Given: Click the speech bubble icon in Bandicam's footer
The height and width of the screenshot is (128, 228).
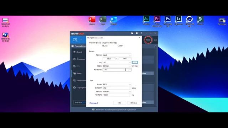Looking at the screenshot, I should (93, 110).
